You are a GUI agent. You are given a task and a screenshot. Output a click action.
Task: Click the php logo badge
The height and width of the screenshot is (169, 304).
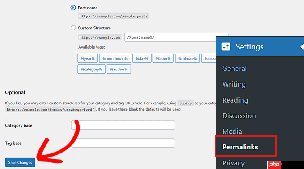[x=274, y=165]
